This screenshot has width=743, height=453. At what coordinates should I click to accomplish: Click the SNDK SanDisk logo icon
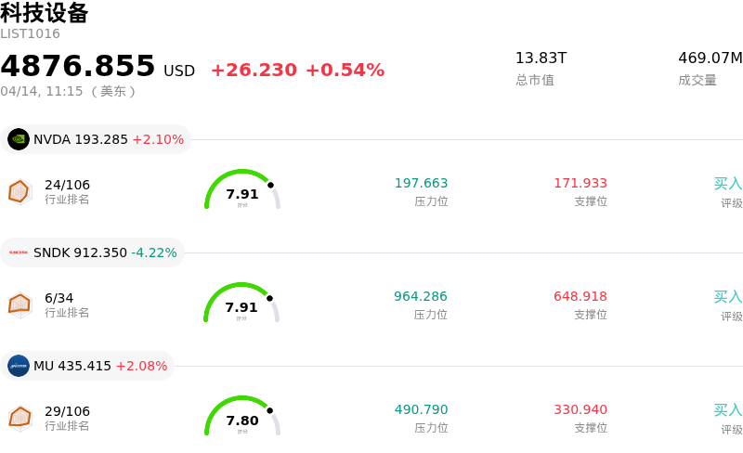click(x=19, y=252)
